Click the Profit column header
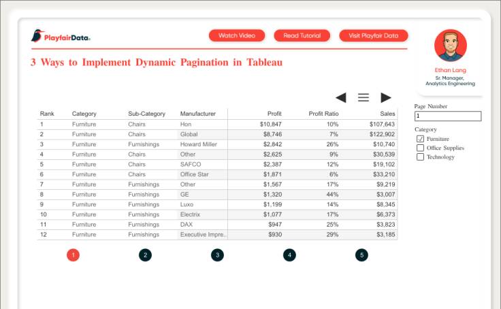This screenshot has height=309, width=501. [x=274, y=114]
